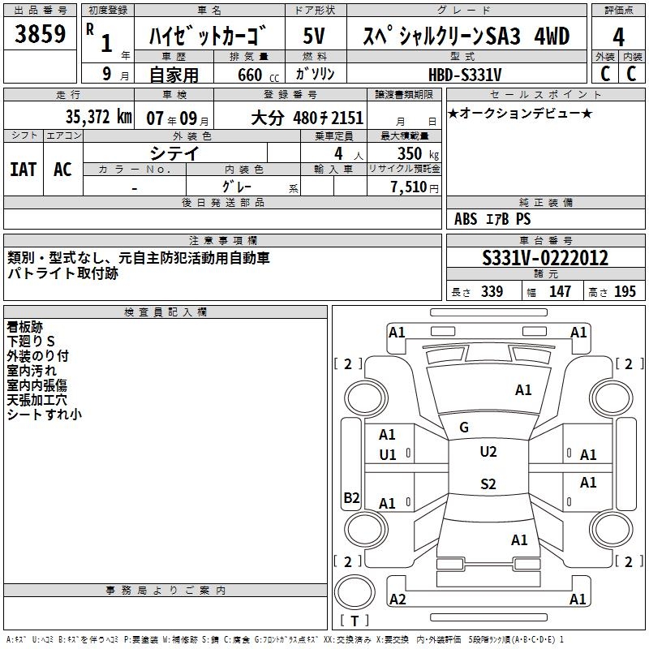
Task: Click the 注意事項欄 section header
Action: click(x=222, y=240)
